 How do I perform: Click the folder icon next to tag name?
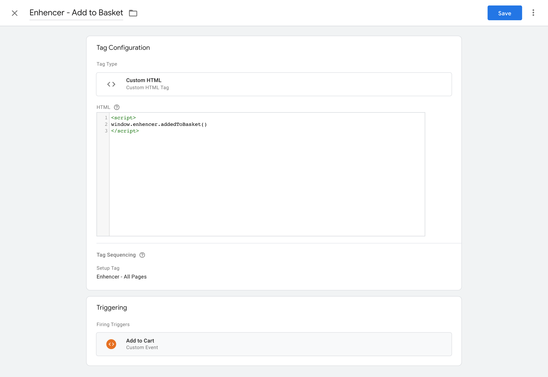tap(133, 13)
